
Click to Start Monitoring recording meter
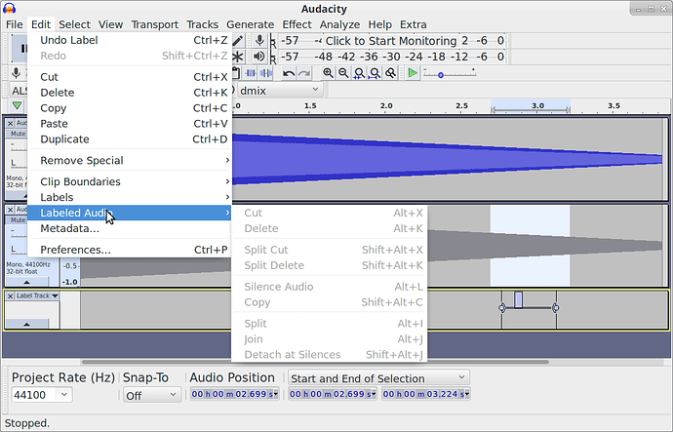point(390,41)
